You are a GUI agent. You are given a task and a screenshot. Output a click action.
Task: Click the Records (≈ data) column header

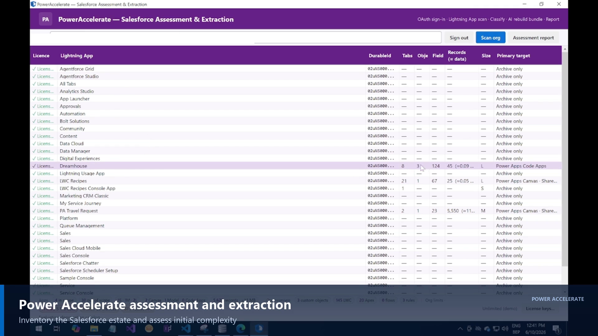point(457,56)
